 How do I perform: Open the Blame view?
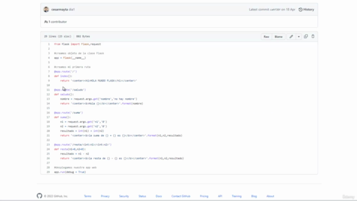[278, 37]
